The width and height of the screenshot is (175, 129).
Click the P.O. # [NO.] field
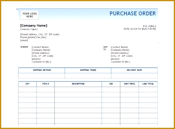(x=149, y=26)
